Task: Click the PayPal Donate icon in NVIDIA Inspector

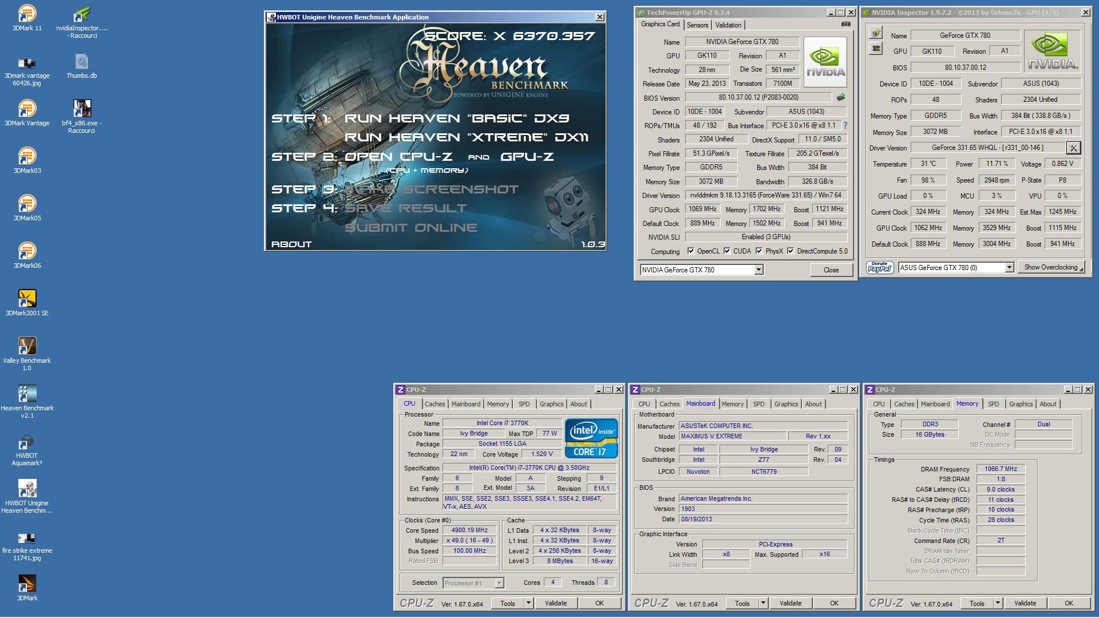Action: click(x=880, y=267)
